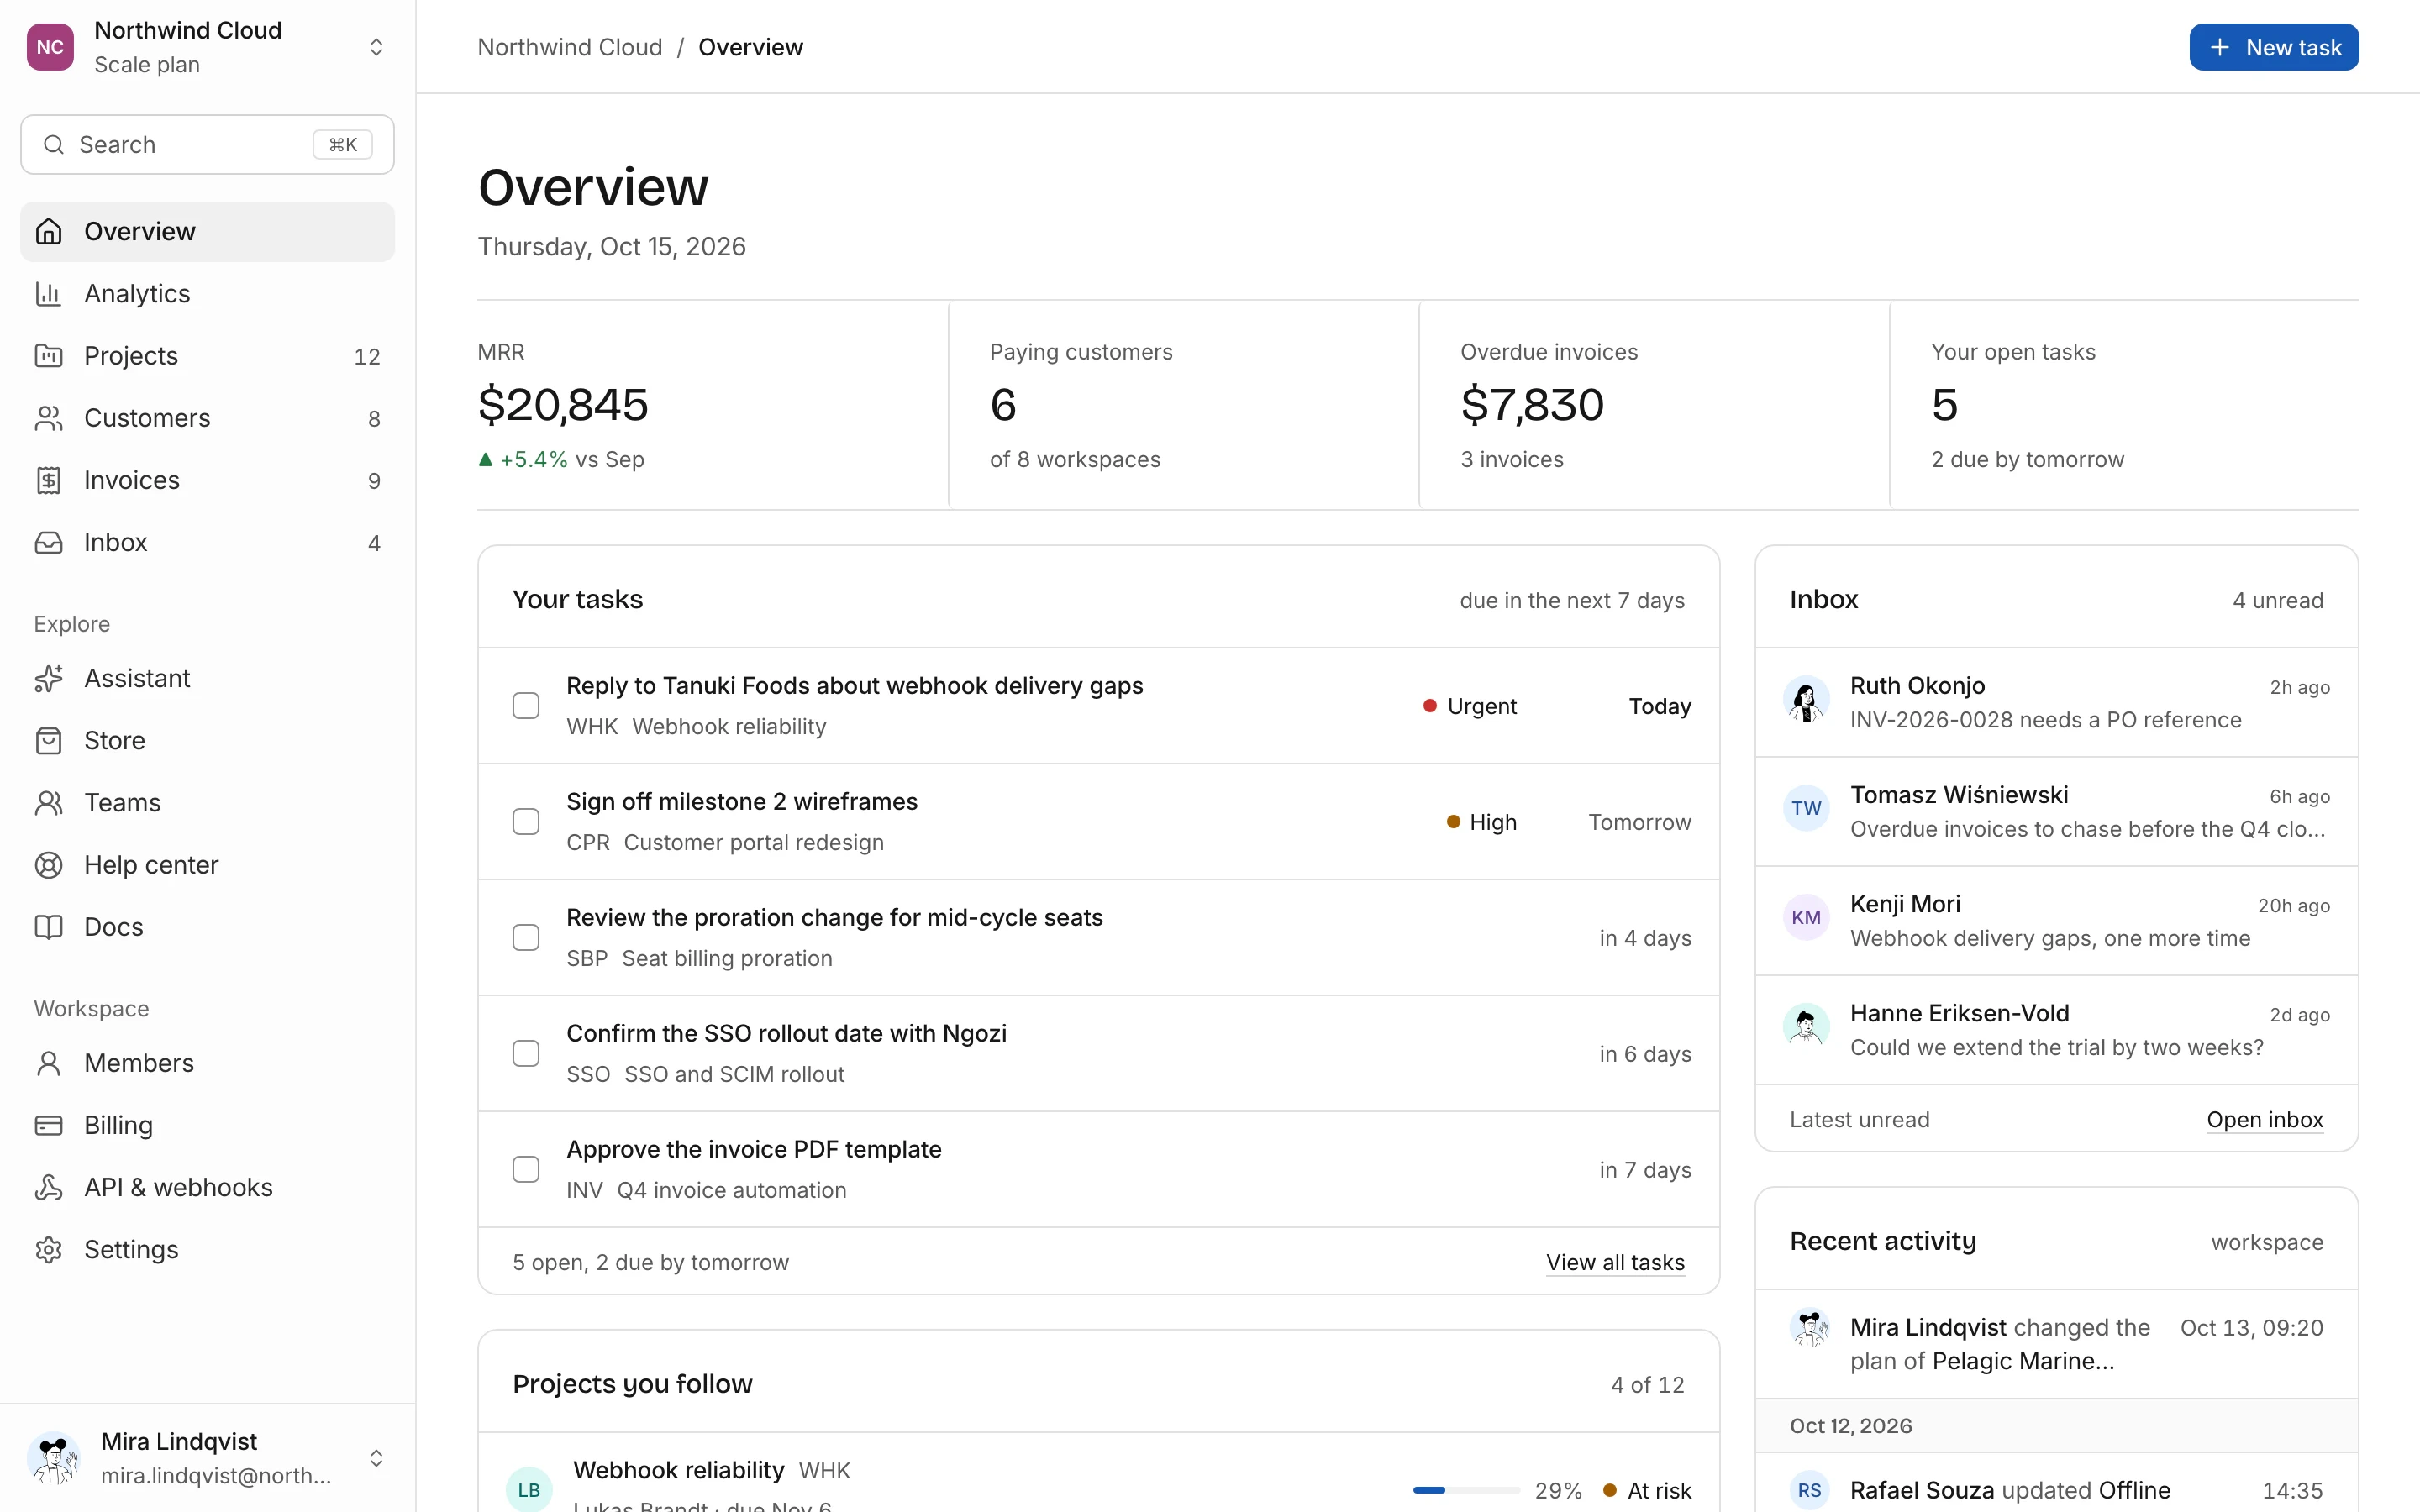Select Customers in the navigation
The image size is (2420, 1512).
point(207,418)
